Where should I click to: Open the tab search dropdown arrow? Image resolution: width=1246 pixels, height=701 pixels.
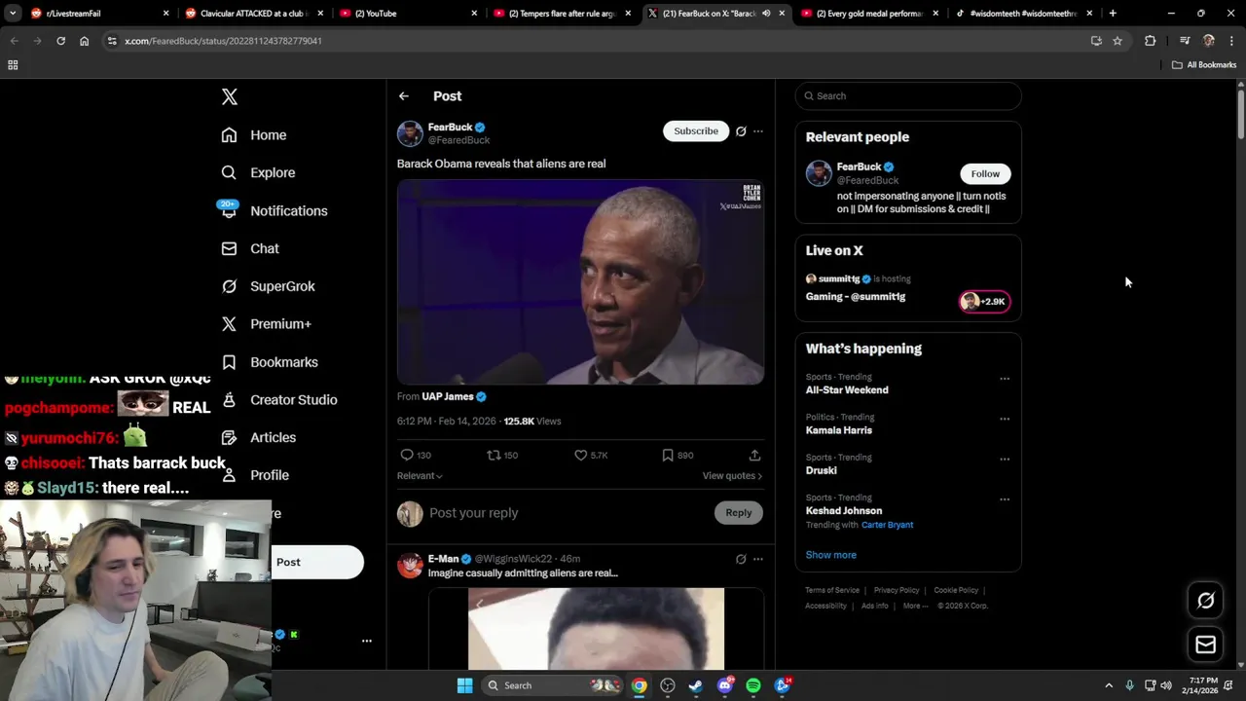pos(13,14)
